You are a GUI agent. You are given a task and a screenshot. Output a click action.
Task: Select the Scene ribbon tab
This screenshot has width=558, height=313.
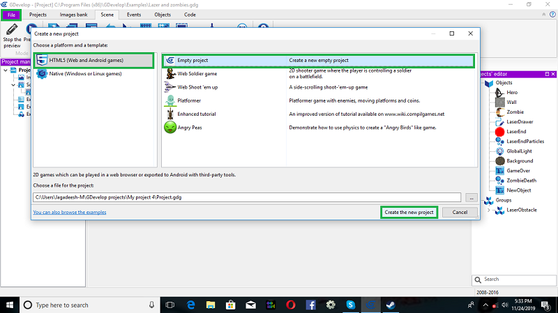107,15
